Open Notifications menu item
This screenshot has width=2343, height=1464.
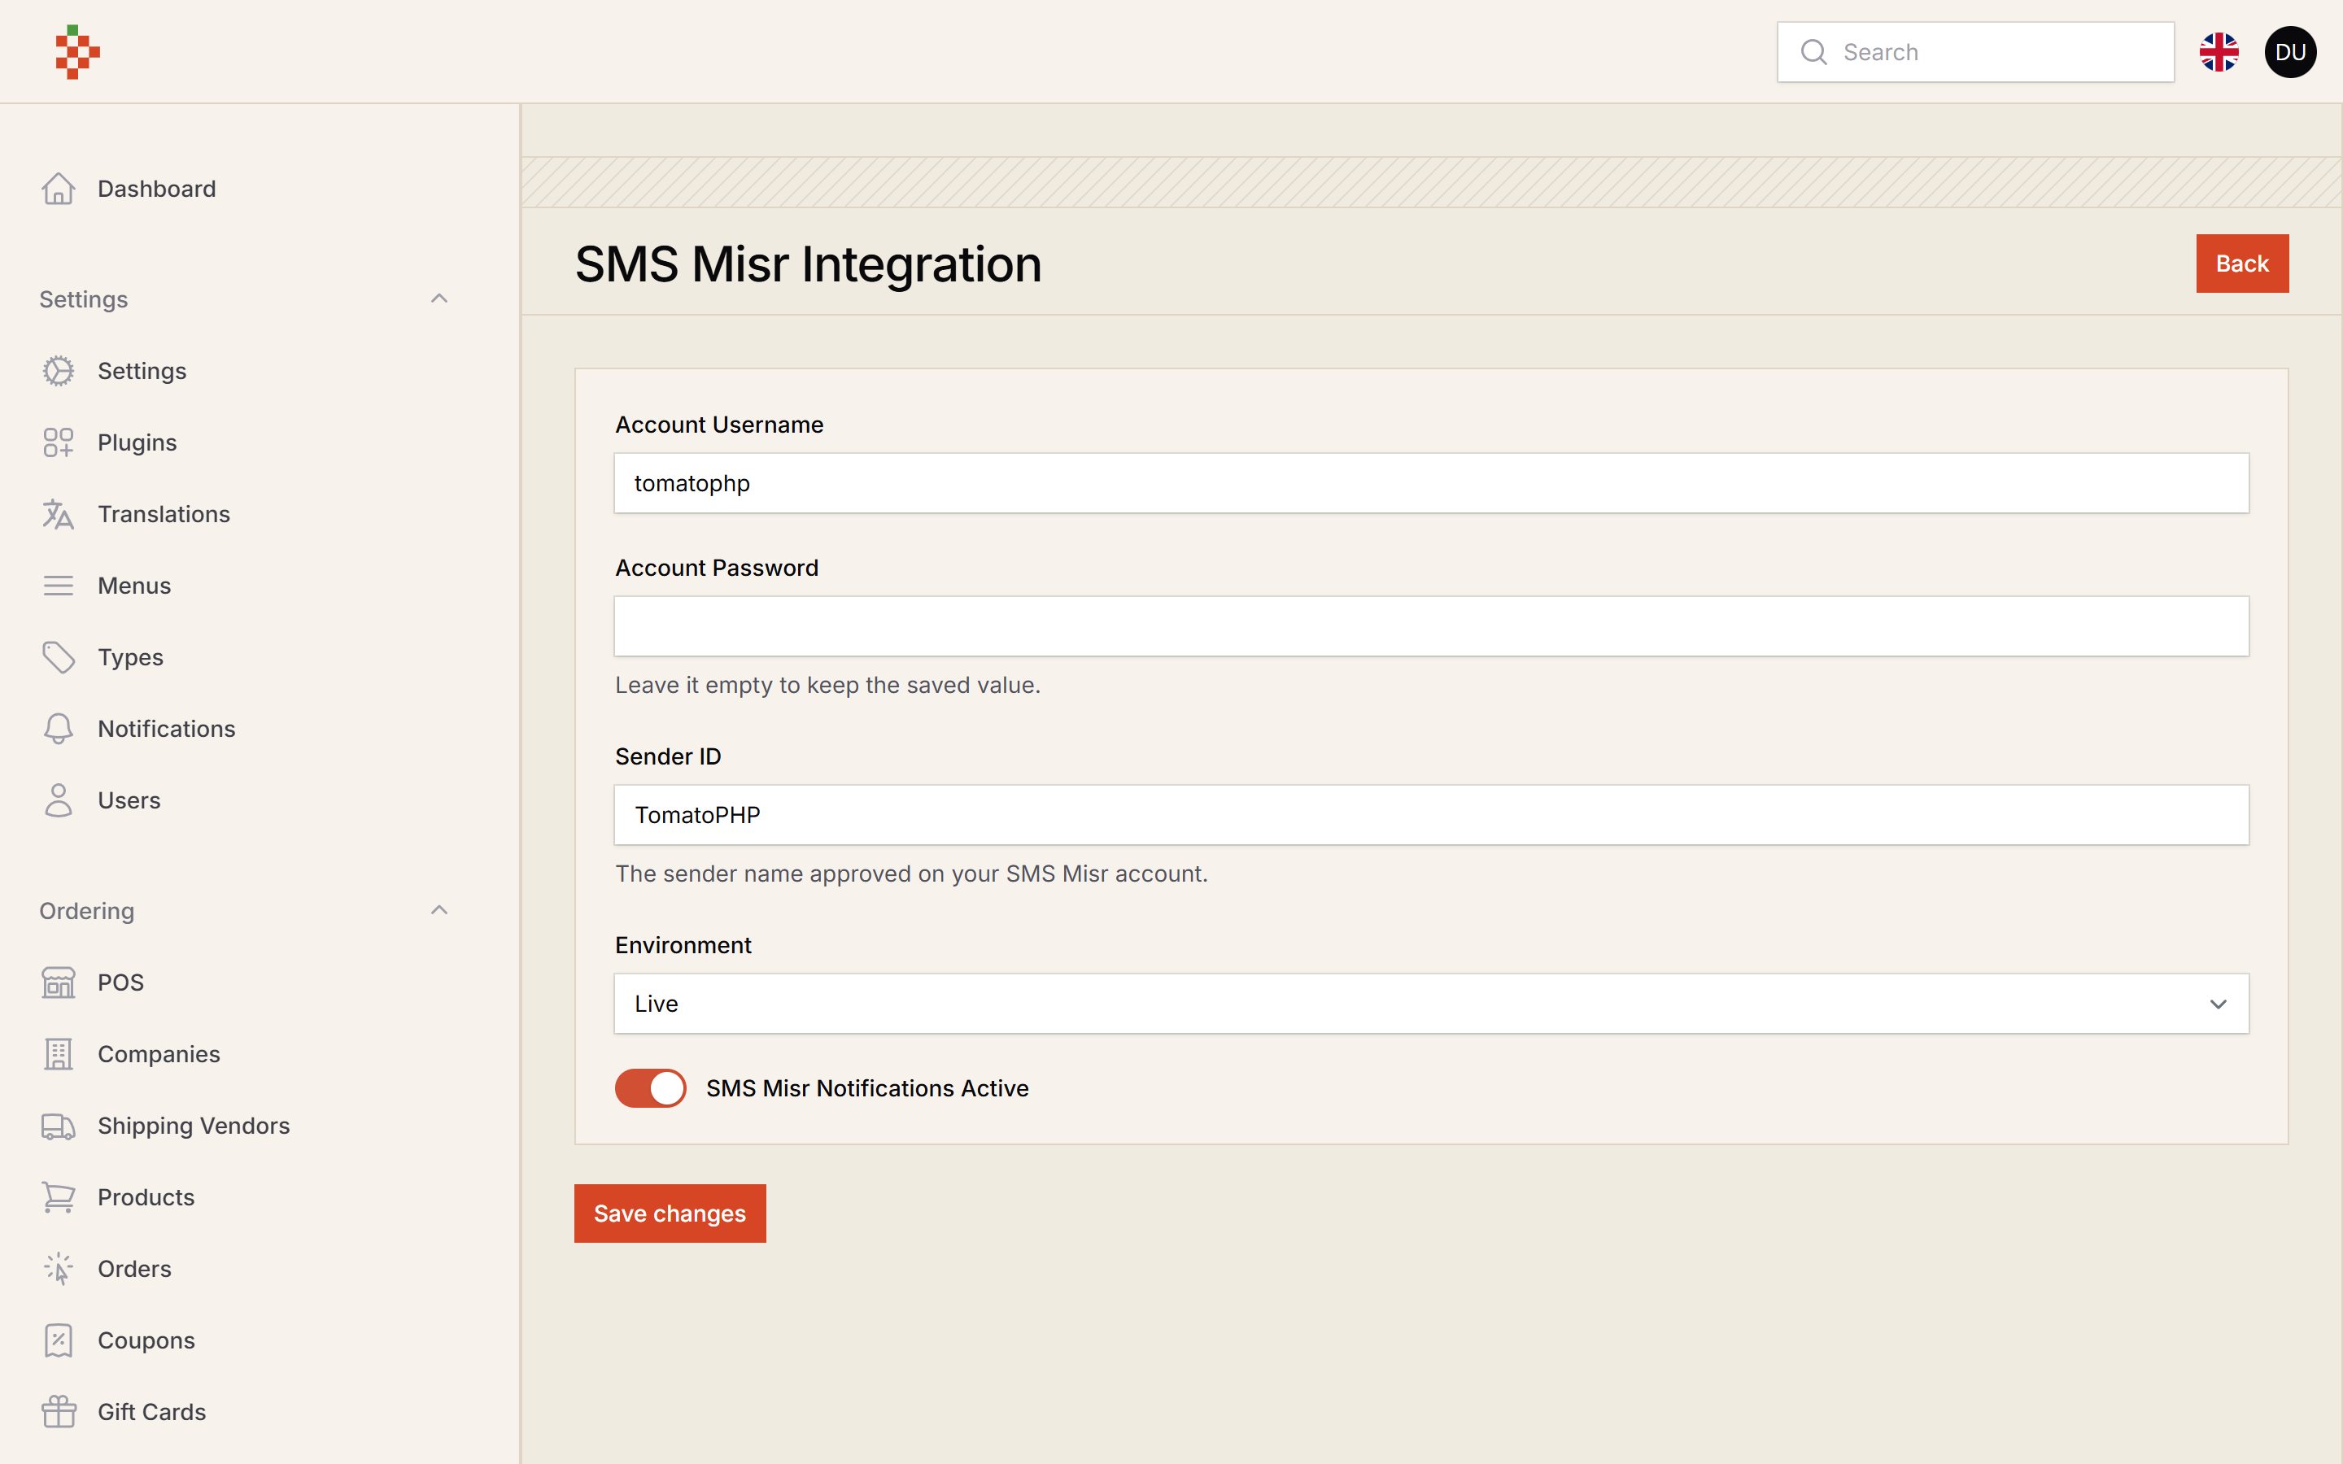tap(167, 729)
